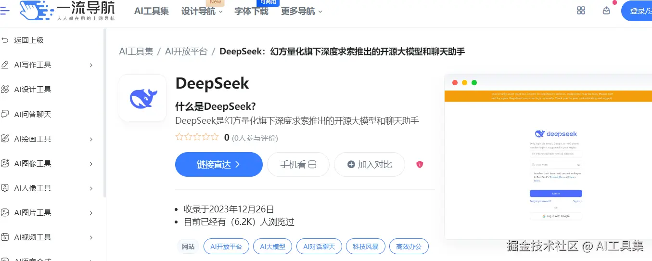Screen dimensions: 652x261
Task: Toggle 加入对比 to add comparison
Action: click(x=370, y=165)
